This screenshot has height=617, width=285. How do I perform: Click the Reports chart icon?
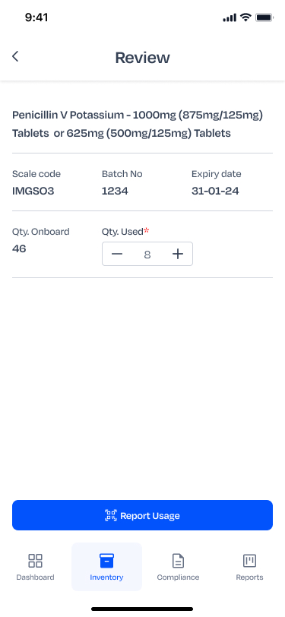(x=249, y=561)
